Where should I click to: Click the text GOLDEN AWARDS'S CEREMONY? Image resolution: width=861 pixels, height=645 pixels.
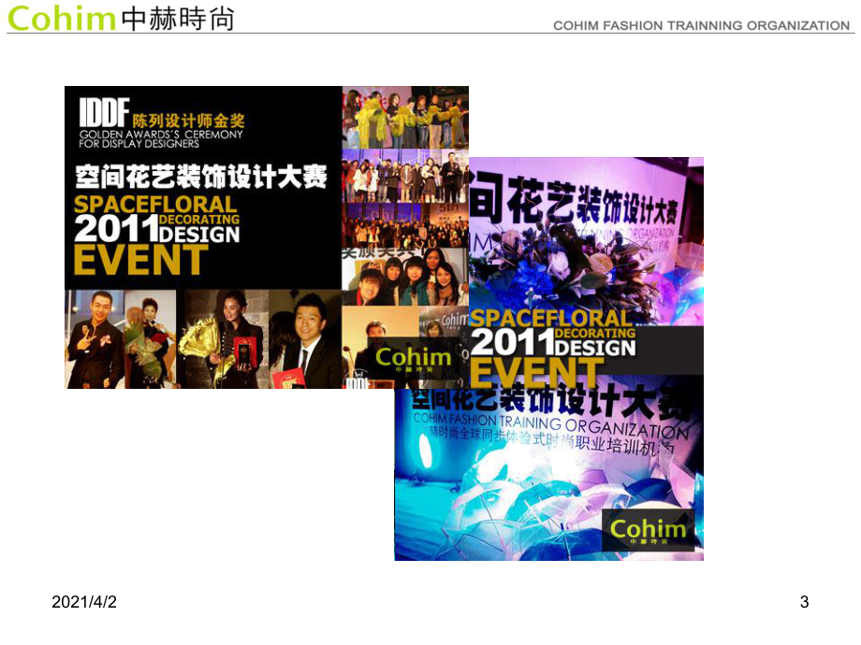(160, 135)
